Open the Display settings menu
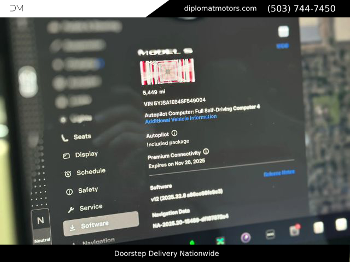Screen dimensions: 350x262 [x=80, y=155]
